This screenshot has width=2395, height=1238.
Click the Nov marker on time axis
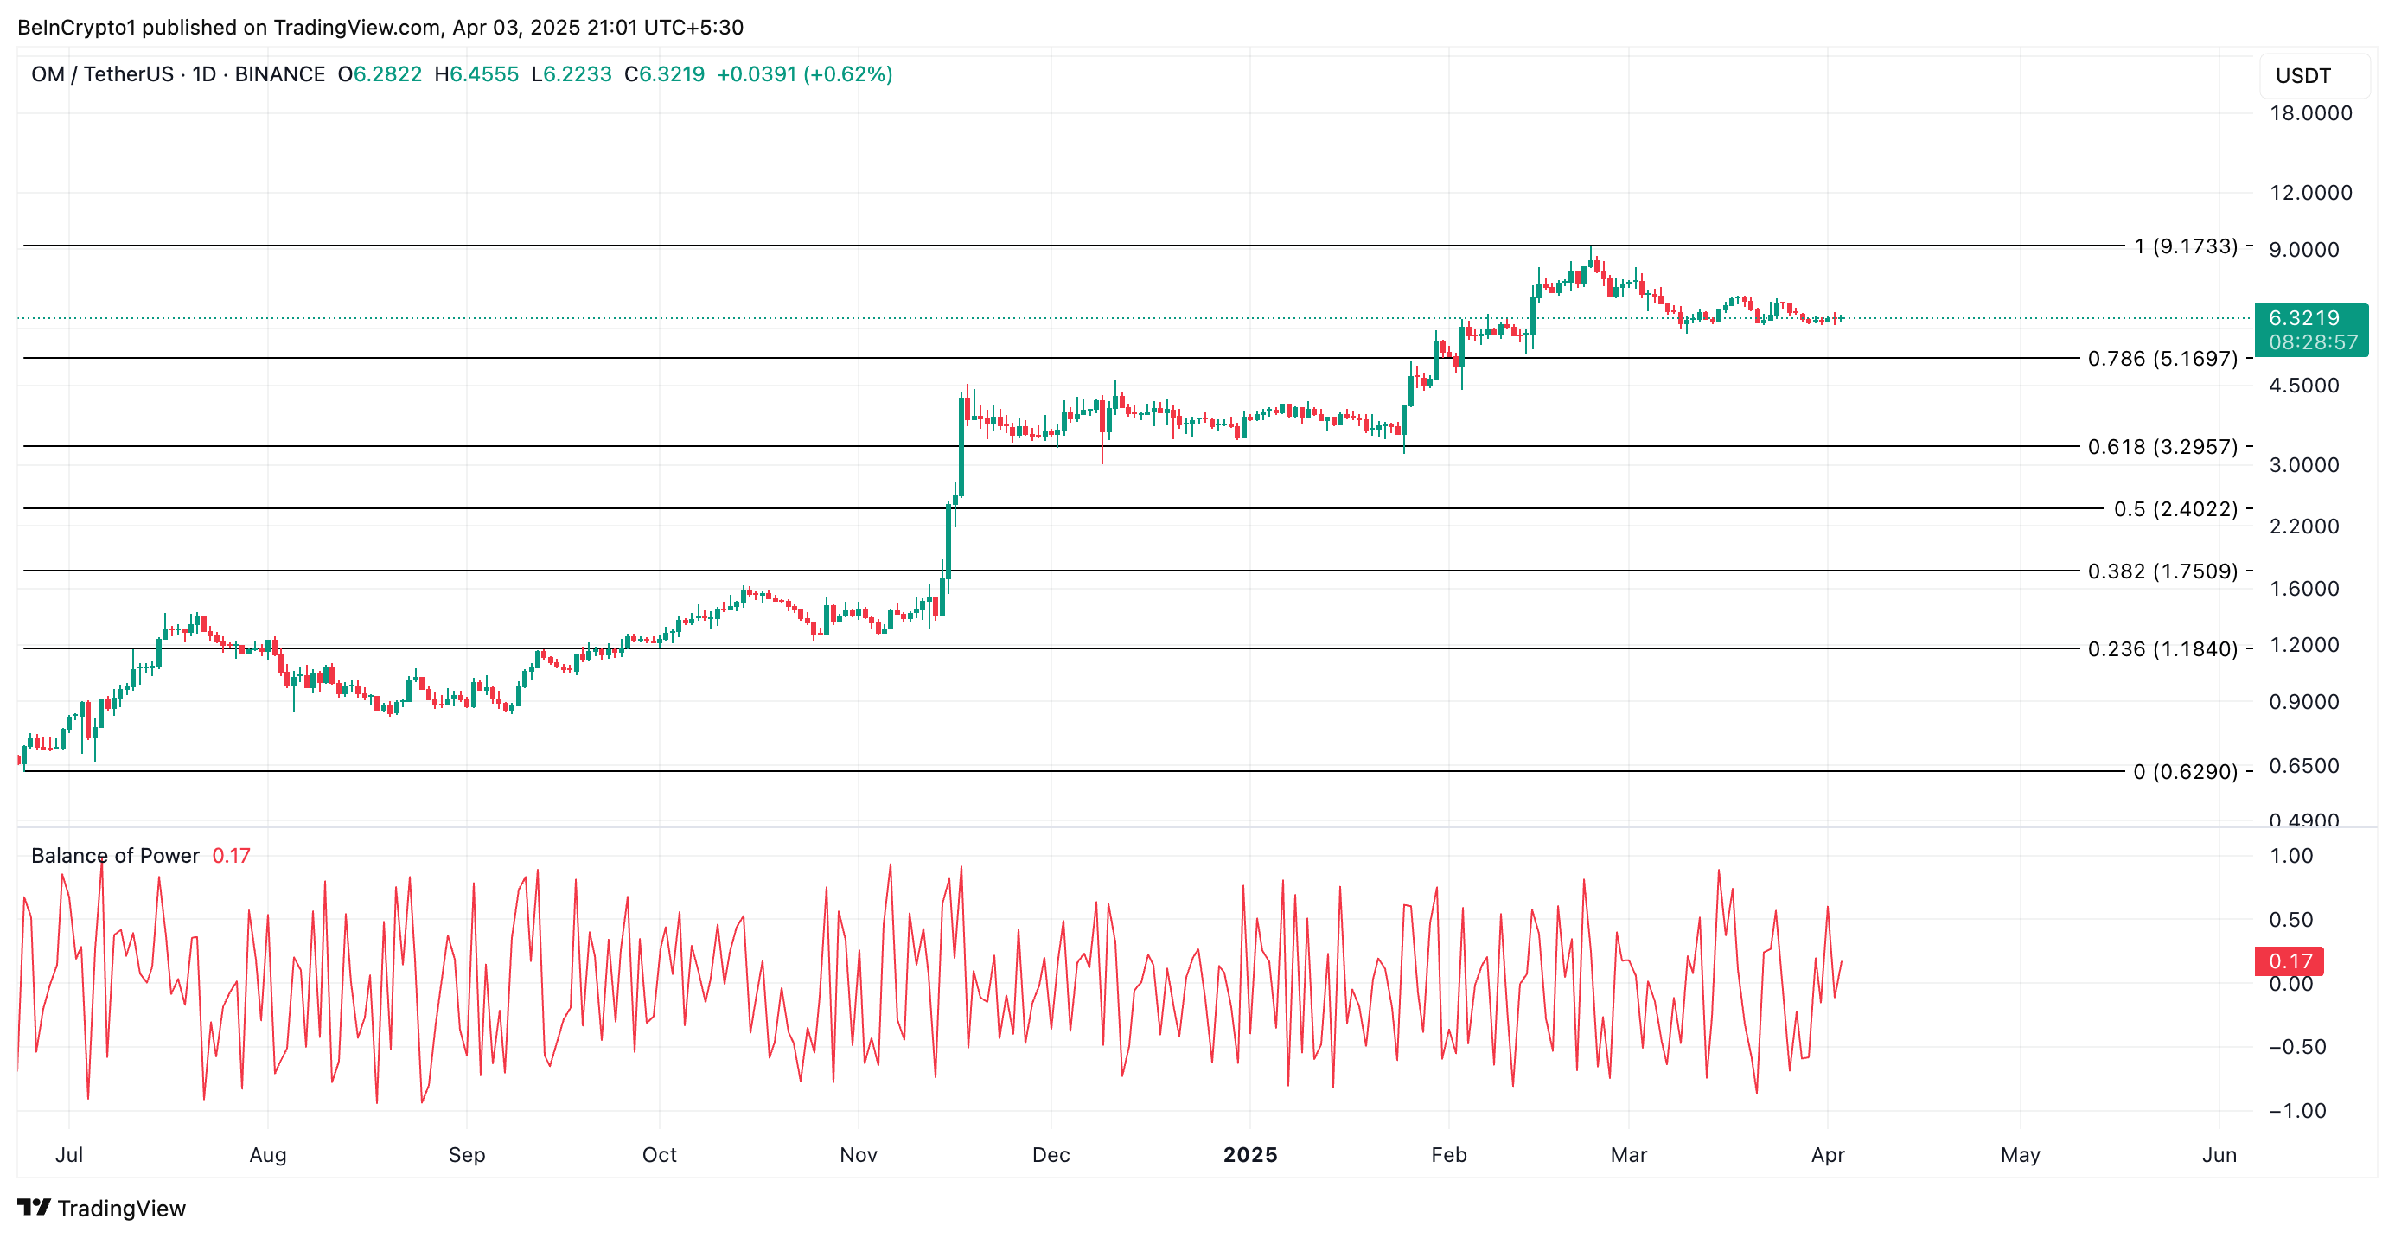859,1154
